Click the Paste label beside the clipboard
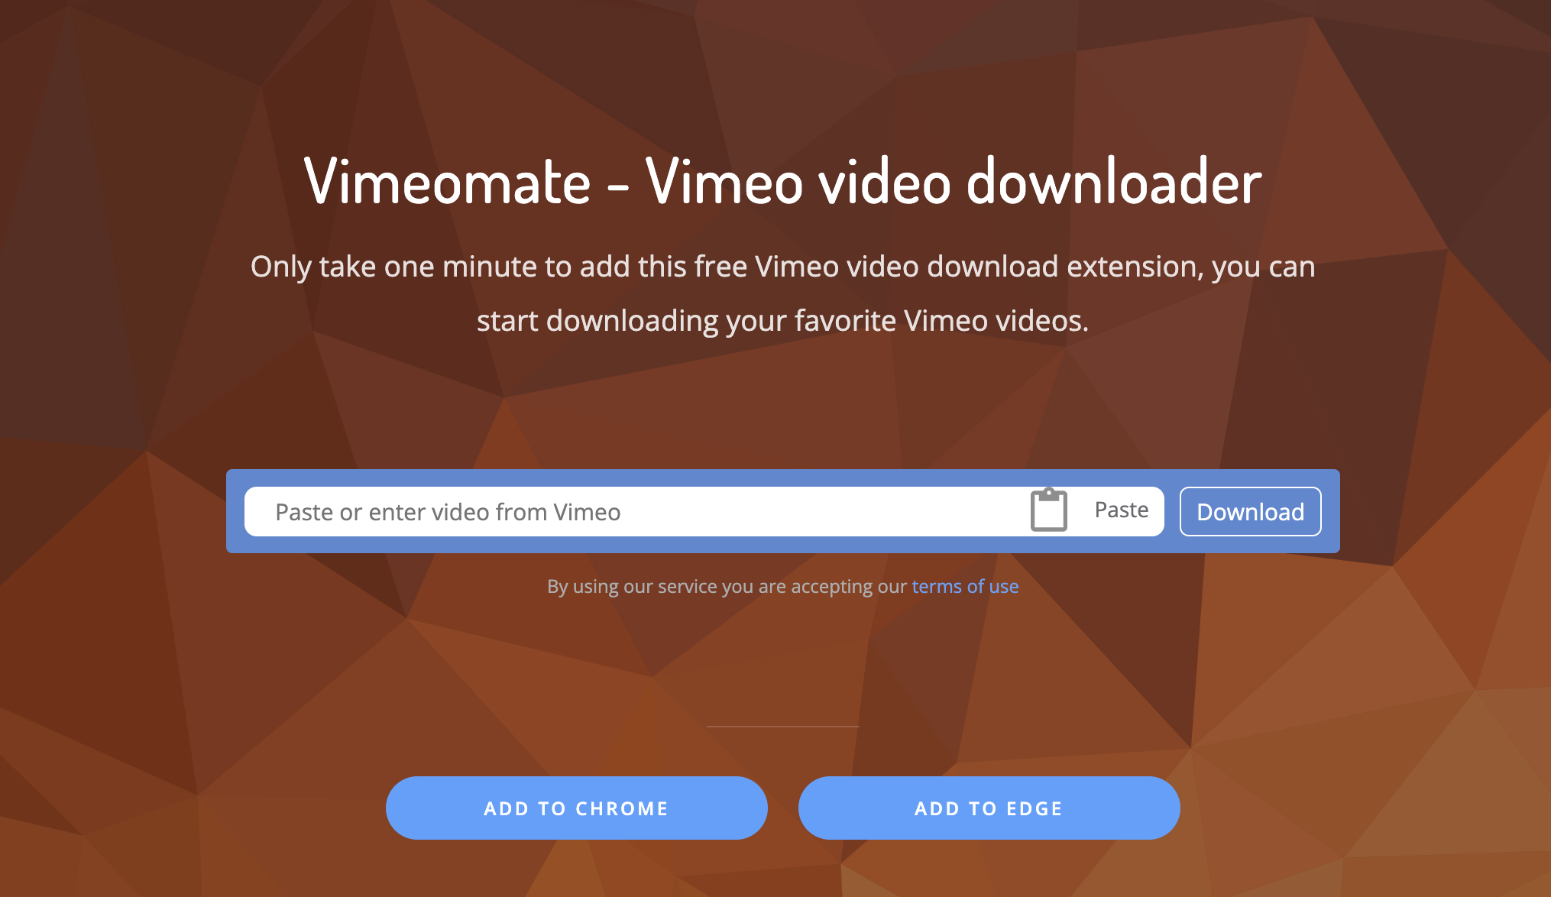The image size is (1551, 897). point(1121,510)
